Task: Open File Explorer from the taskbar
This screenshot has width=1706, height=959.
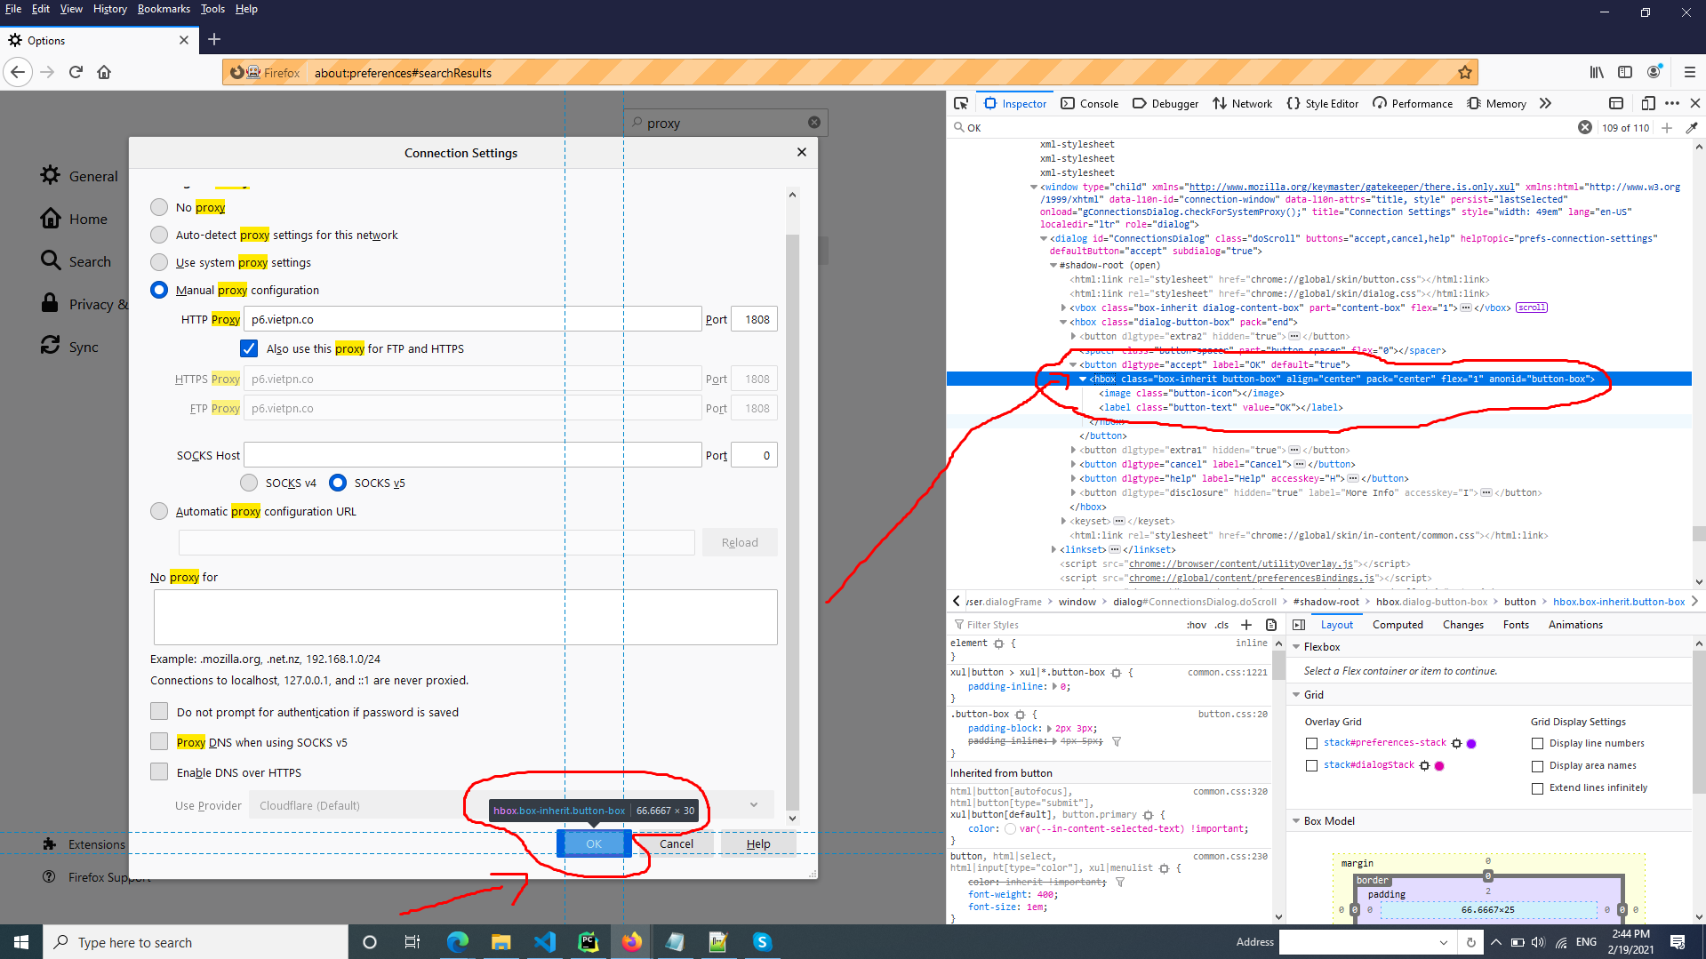Action: pyautogui.click(x=501, y=942)
